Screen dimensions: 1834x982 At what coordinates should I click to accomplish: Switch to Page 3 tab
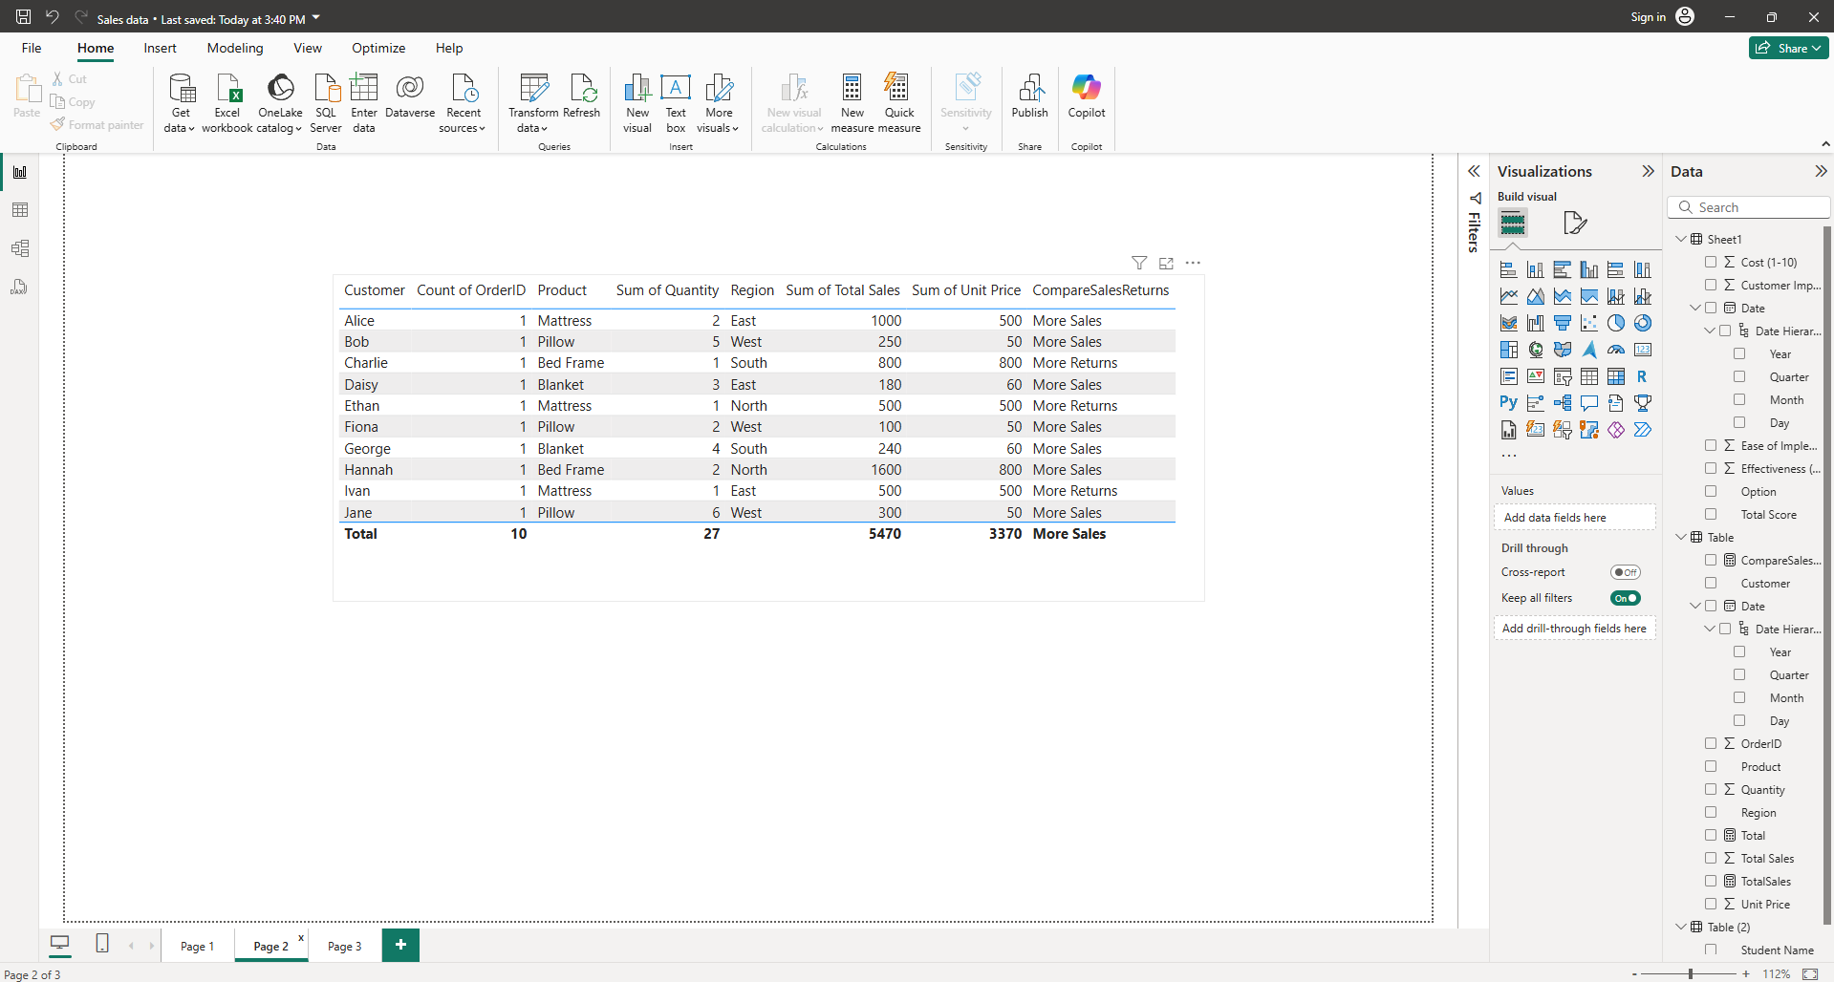pyautogui.click(x=344, y=946)
